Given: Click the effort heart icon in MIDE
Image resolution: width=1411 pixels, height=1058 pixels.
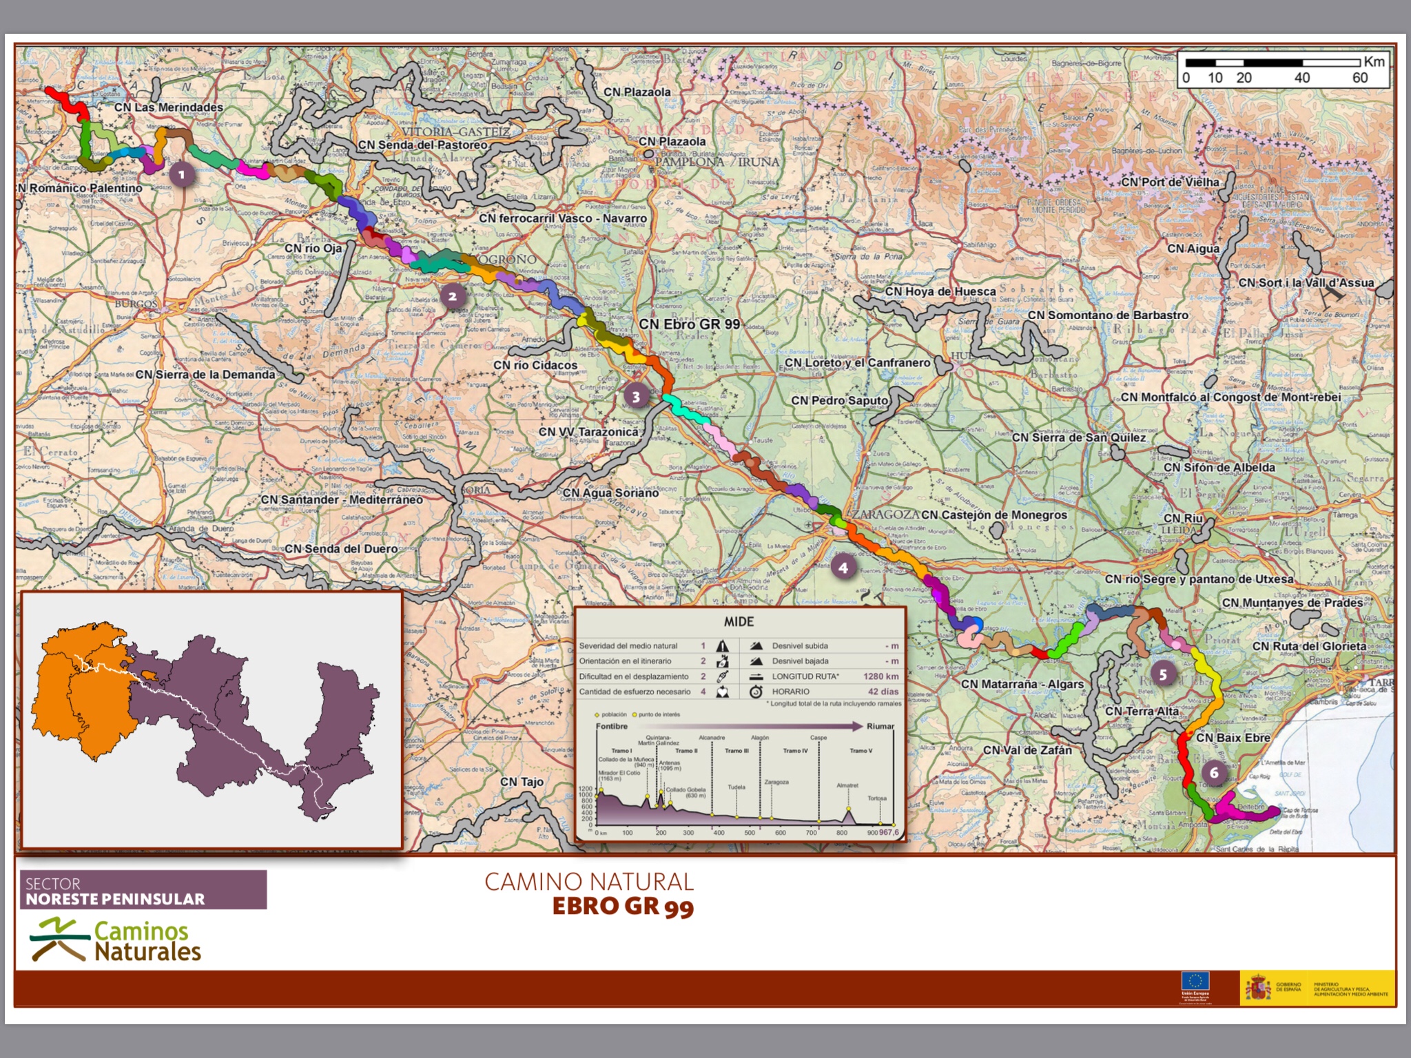Looking at the screenshot, I should [722, 692].
